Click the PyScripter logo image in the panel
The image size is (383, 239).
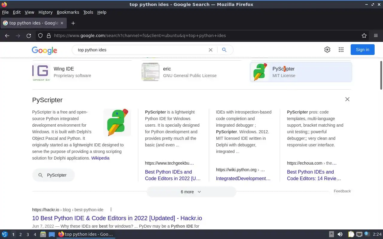click(117, 122)
